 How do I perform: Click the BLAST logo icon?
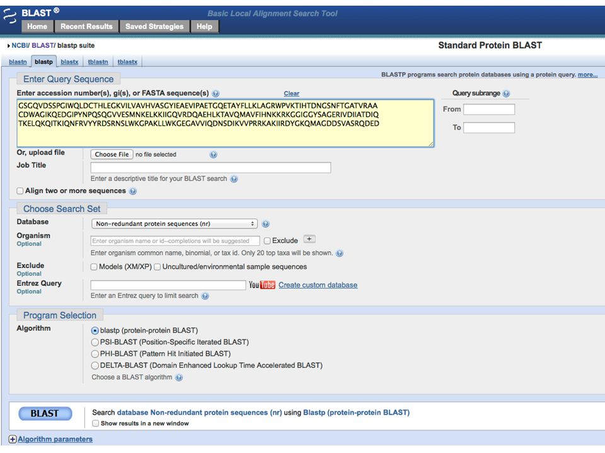point(9,16)
